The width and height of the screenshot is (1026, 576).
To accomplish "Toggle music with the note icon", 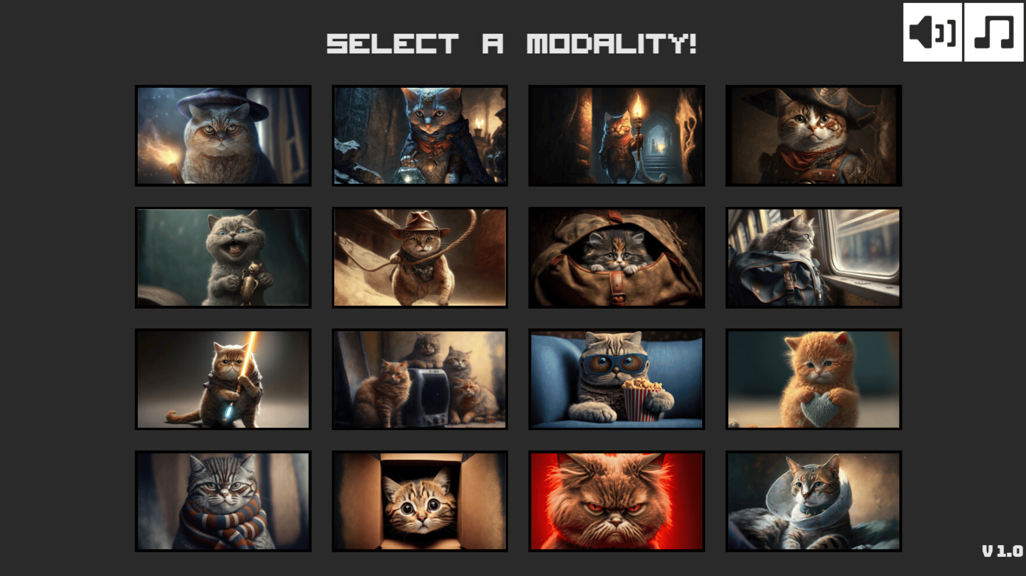I will [994, 32].
